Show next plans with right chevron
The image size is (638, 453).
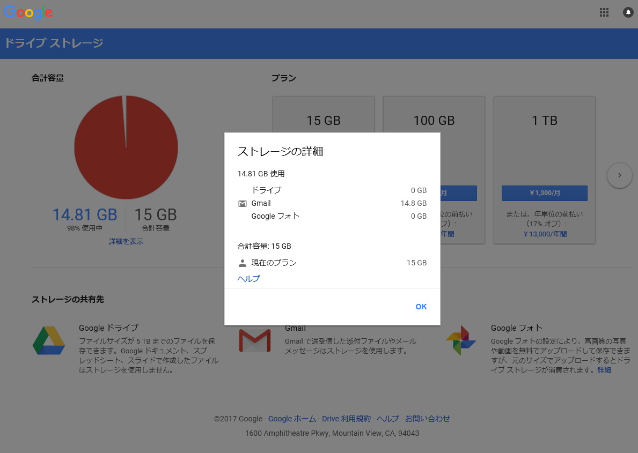(620, 175)
